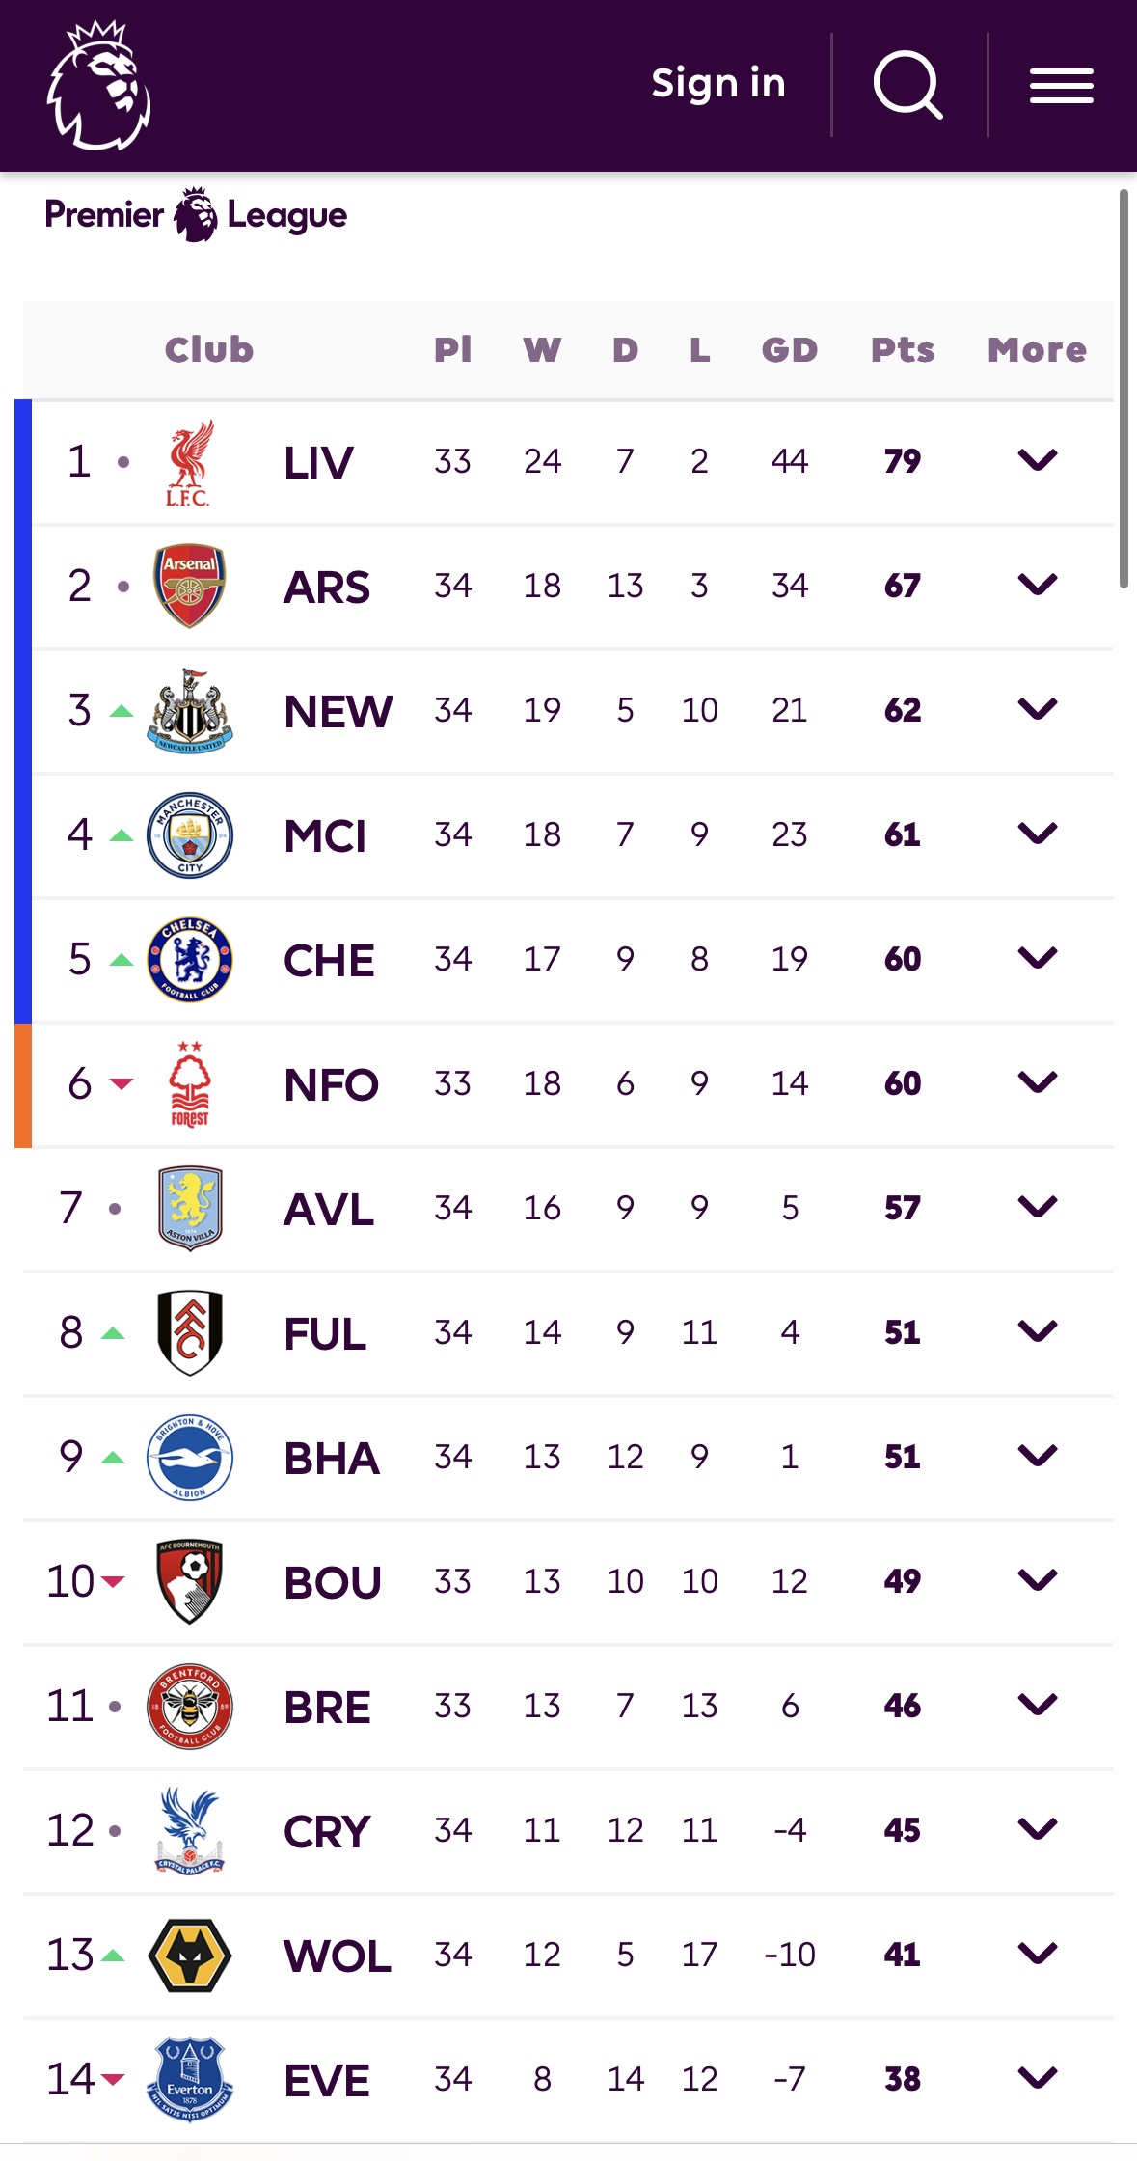Click the Newcastle United crest
This screenshot has height=2161, width=1137.
[x=189, y=711]
